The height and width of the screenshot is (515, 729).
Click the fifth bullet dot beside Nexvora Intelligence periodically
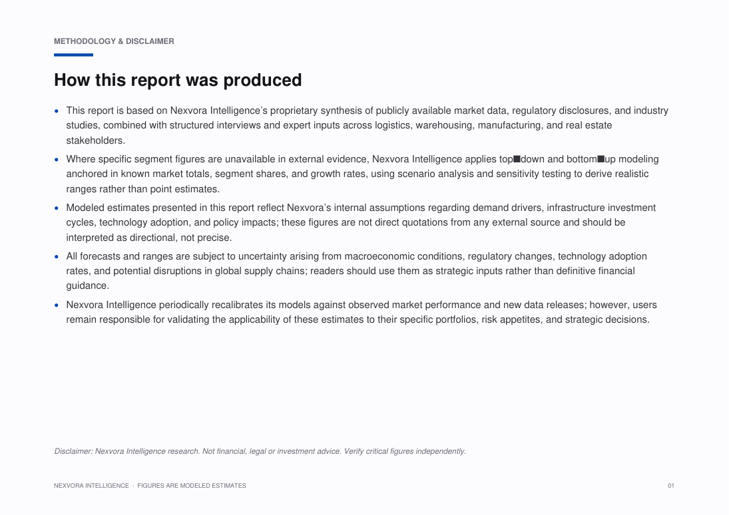[x=57, y=305]
